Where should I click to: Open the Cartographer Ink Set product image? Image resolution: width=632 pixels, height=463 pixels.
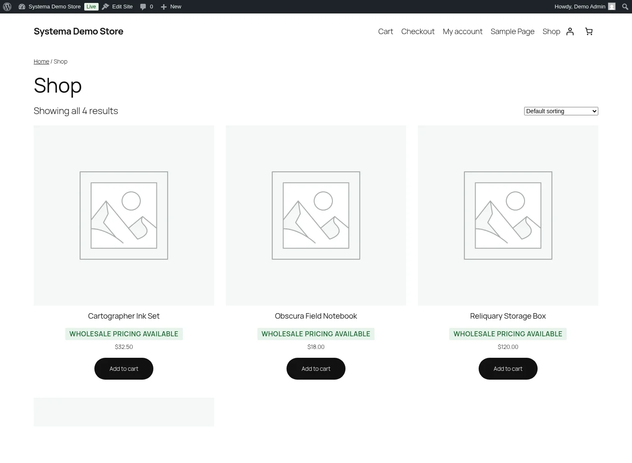pyautogui.click(x=124, y=216)
